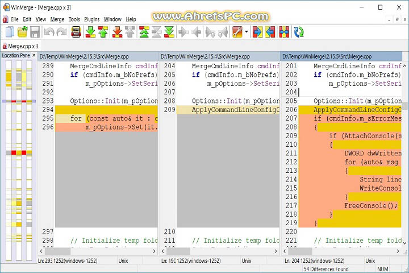
Task: Select the Merge.cpp x 3 document tab
Action: (20, 46)
